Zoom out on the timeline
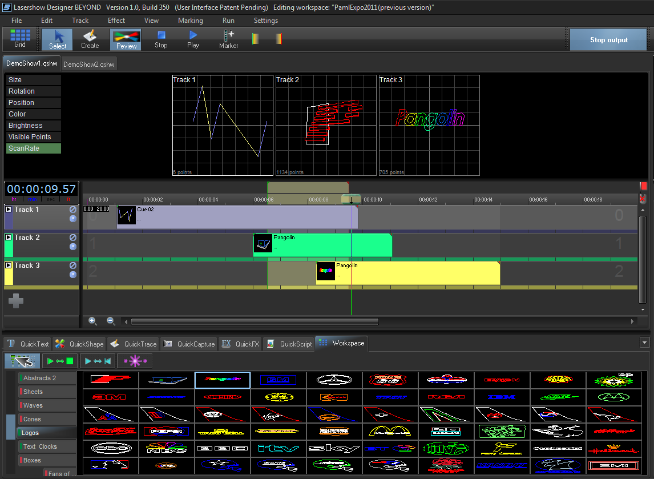Viewport: 654px width, 479px height. point(111,321)
